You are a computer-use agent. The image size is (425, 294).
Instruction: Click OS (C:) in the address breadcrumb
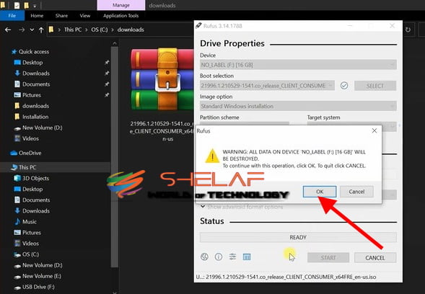pos(99,30)
